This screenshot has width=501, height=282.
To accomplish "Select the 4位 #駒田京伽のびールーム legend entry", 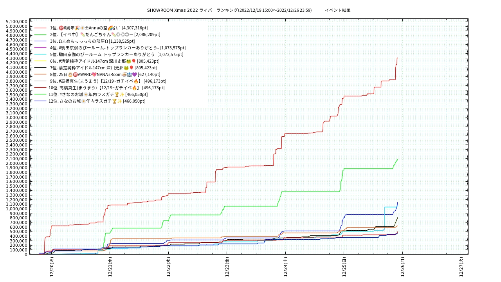I will [118, 48].
